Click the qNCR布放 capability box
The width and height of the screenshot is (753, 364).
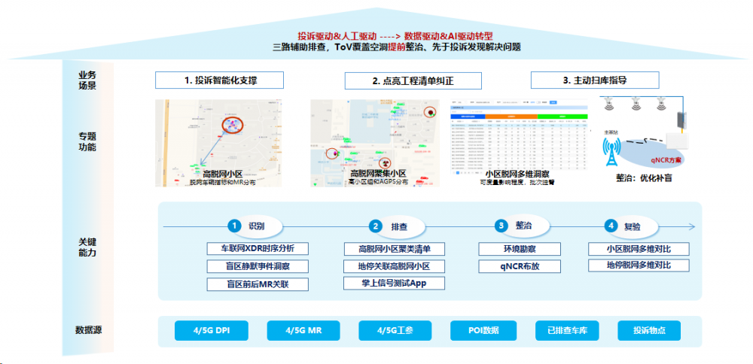pos(520,266)
